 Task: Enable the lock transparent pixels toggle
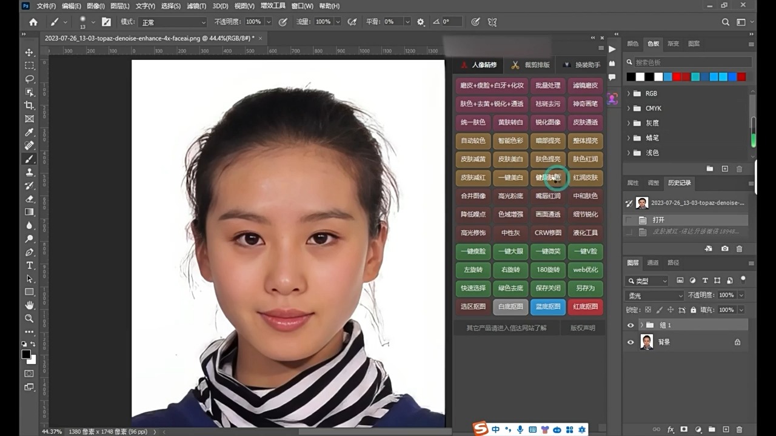(649, 309)
